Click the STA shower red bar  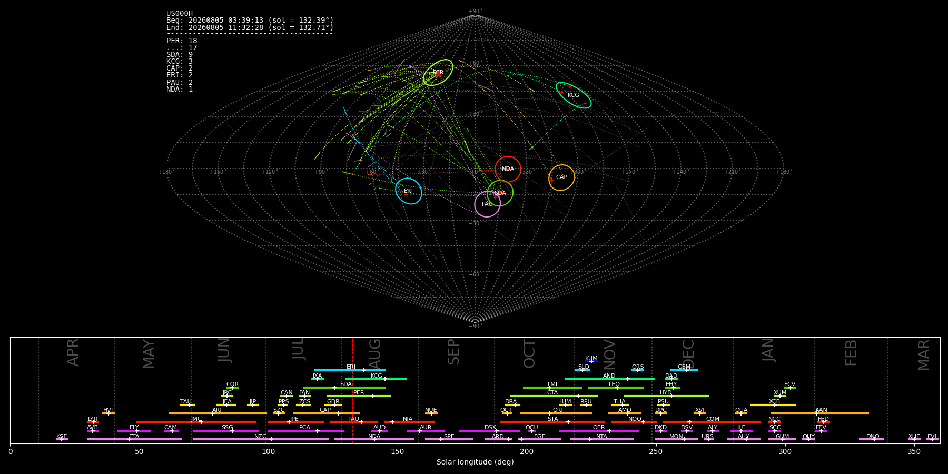coord(552,422)
